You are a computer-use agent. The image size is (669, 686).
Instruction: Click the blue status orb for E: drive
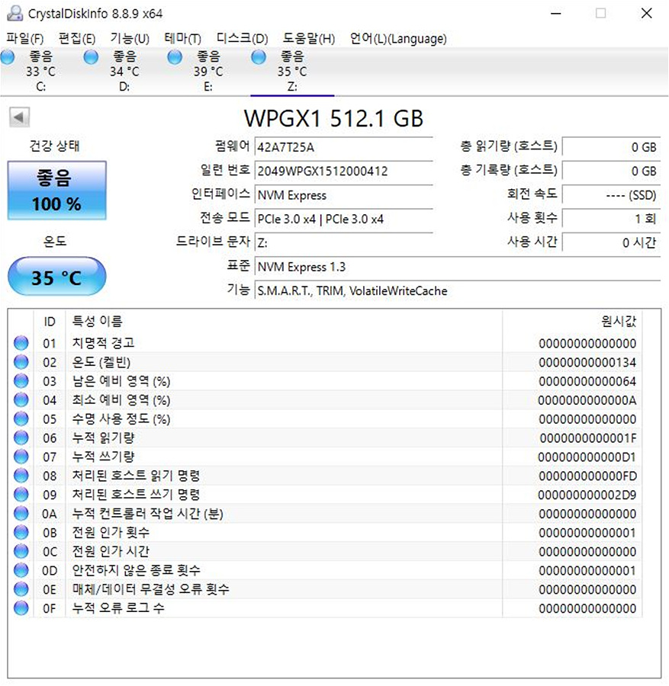pyautogui.click(x=175, y=57)
